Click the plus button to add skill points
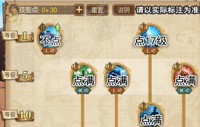 coord(79,10)
